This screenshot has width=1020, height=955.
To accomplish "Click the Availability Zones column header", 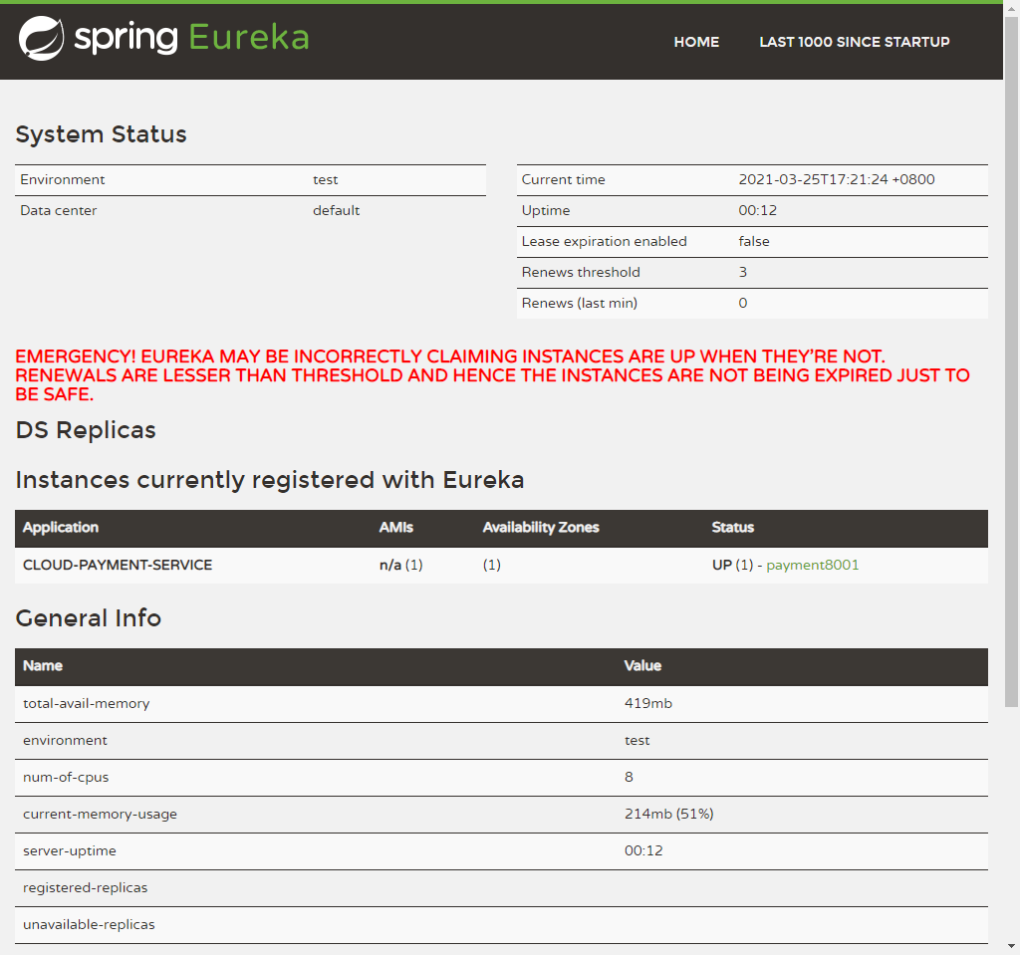I will coord(541,528).
